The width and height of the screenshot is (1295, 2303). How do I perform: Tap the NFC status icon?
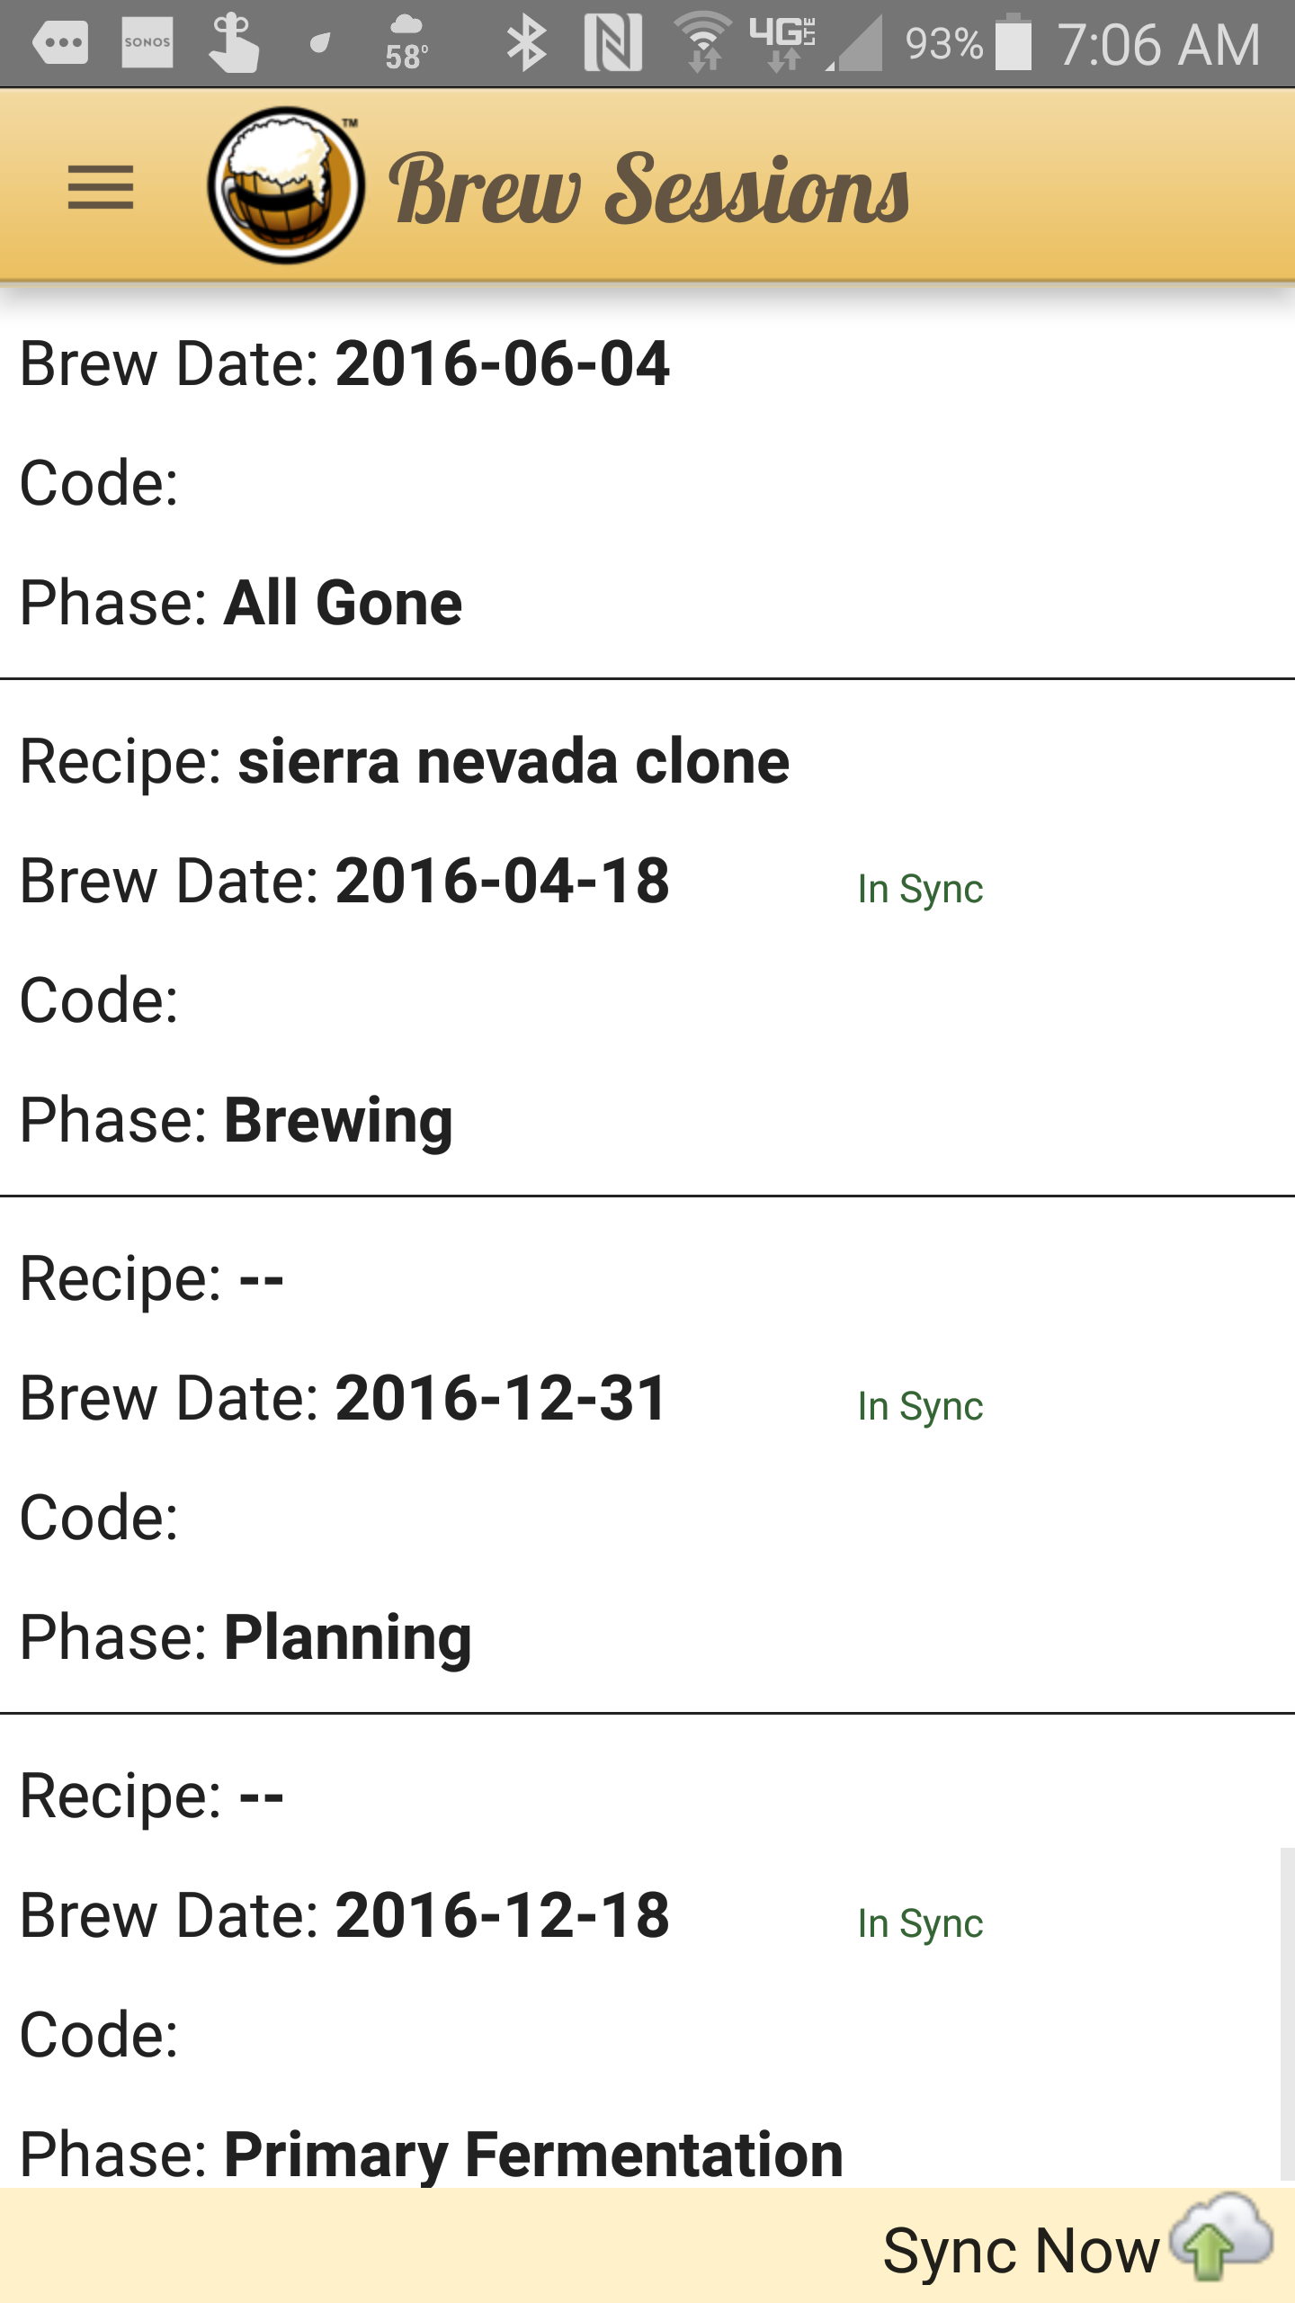(x=613, y=43)
